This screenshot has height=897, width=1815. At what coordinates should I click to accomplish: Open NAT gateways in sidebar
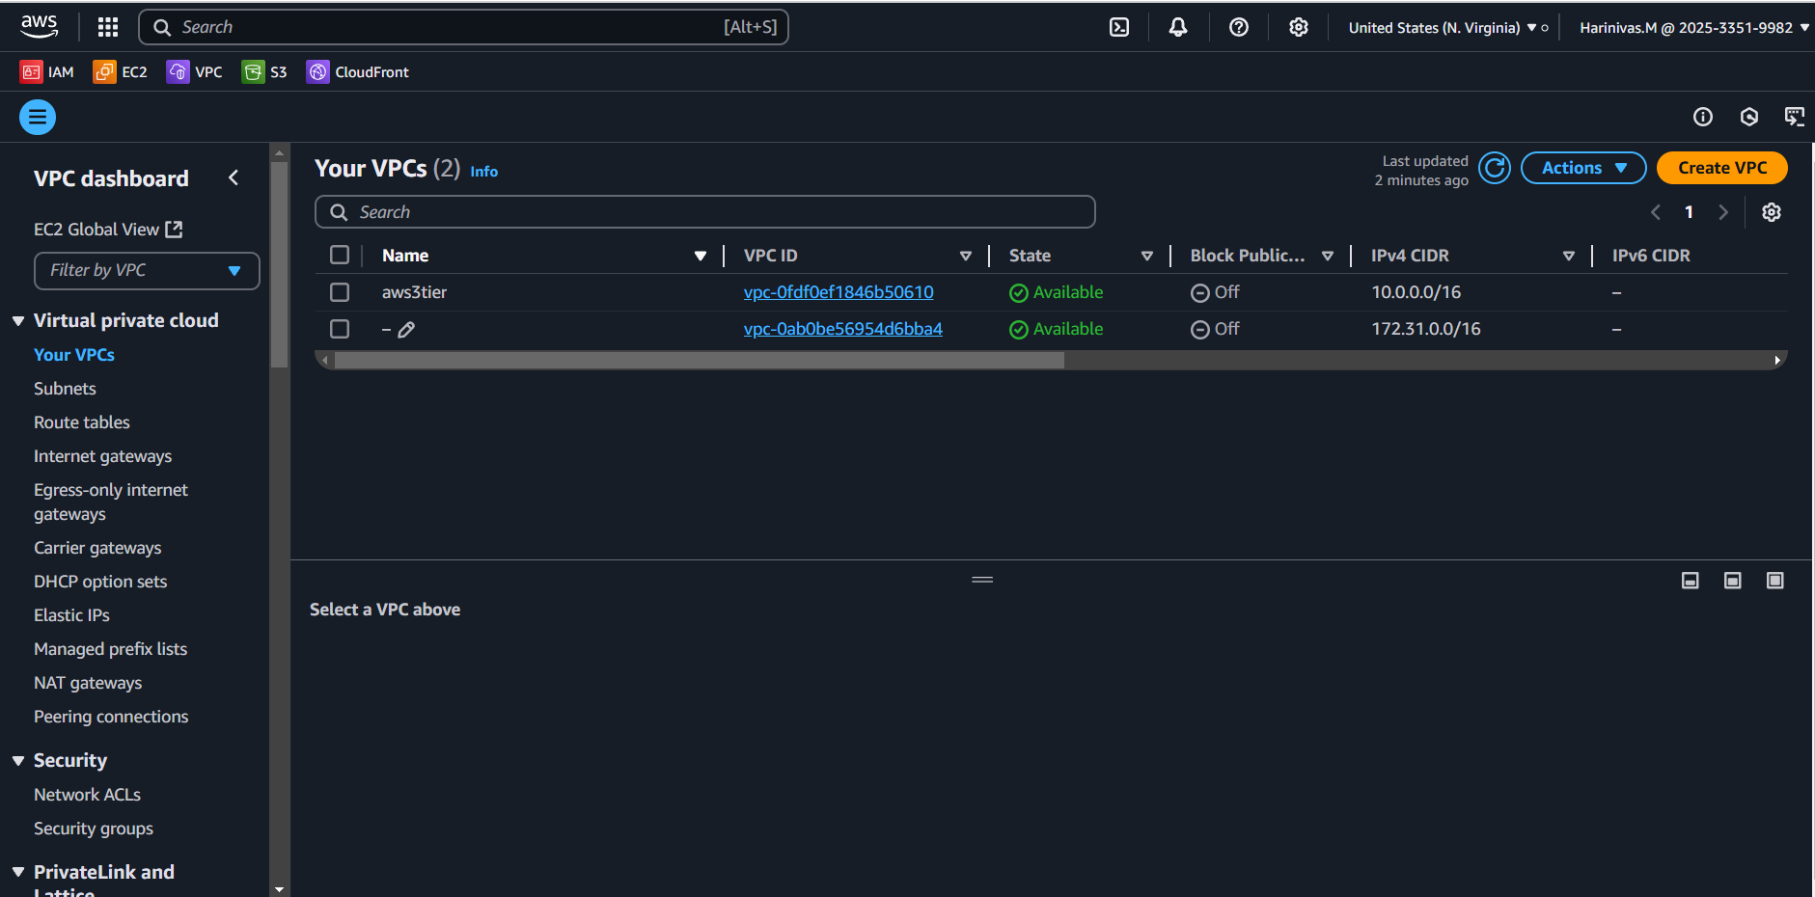coord(88,683)
